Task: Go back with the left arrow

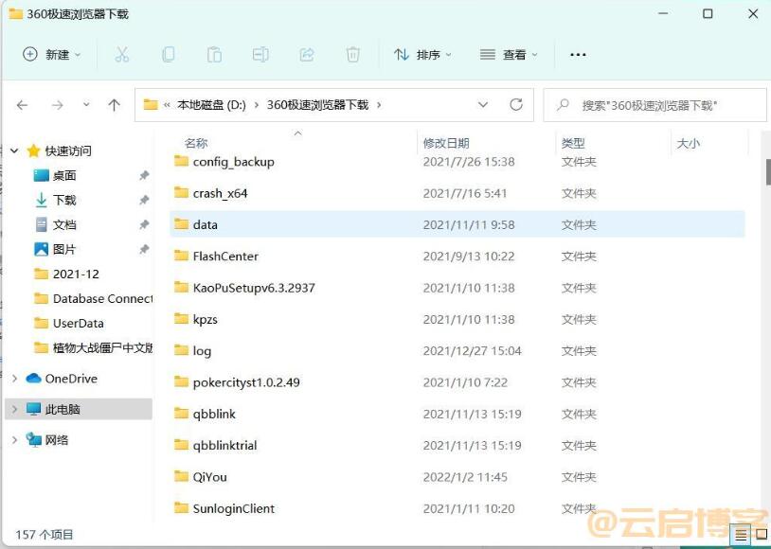Action: [22, 105]
